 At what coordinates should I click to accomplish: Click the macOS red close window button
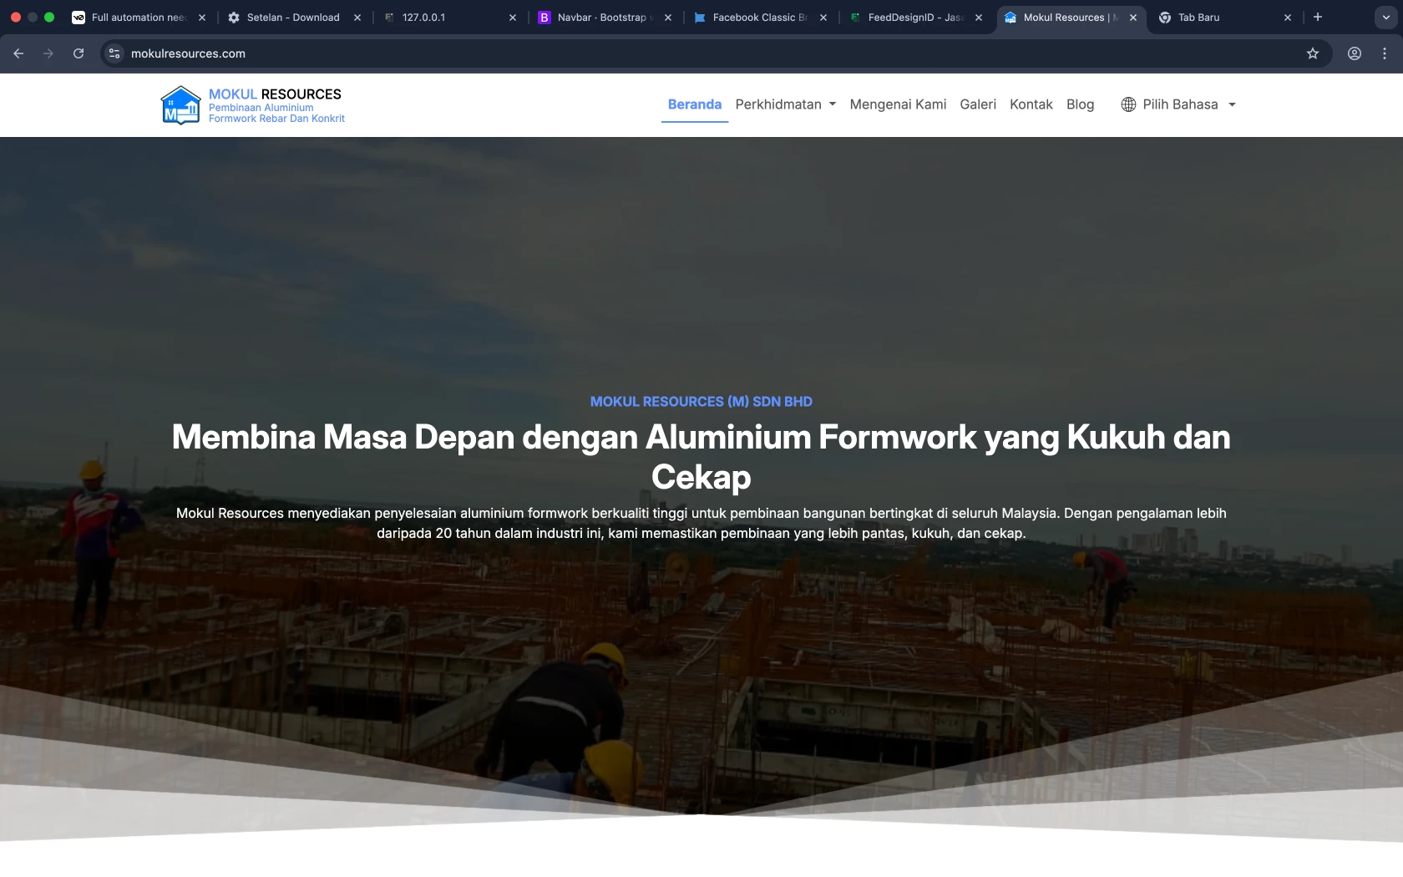click(16, 17)
